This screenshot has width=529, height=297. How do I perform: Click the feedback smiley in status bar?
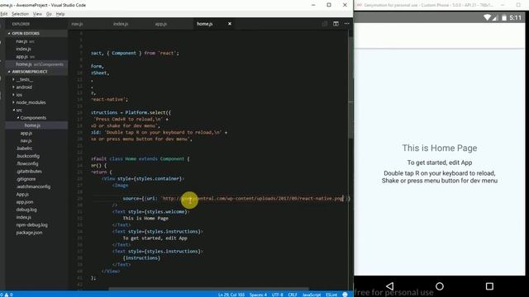point(345,295)
